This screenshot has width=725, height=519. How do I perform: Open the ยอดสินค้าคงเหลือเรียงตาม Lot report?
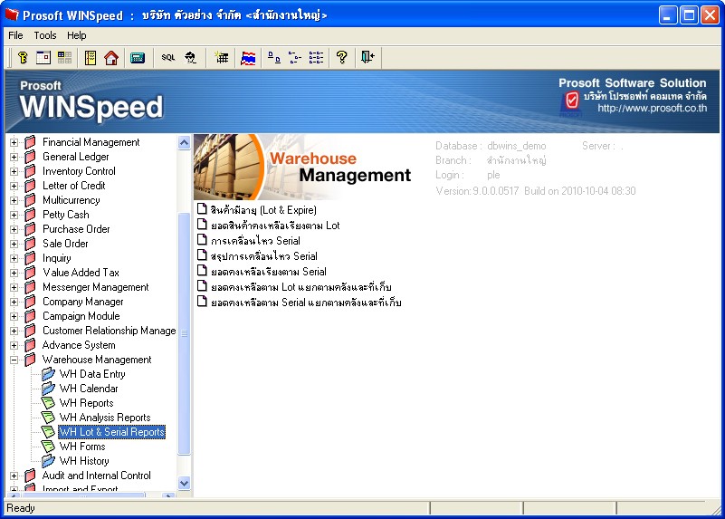(x=275, y=226)
